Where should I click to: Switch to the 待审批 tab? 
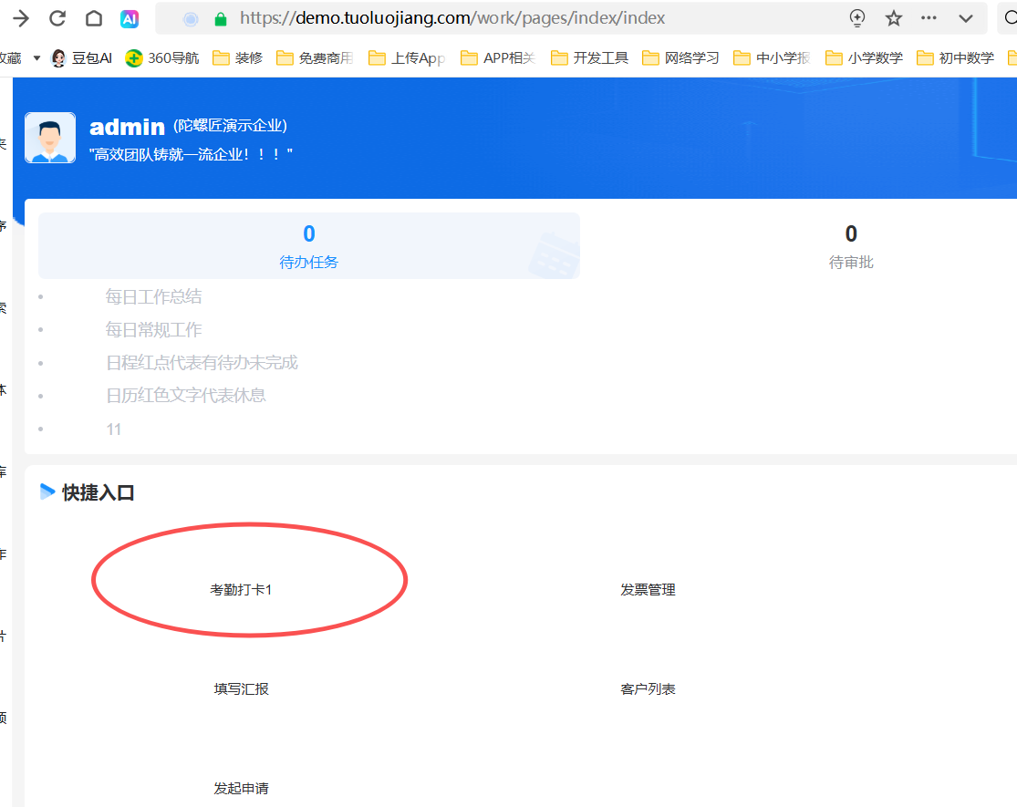(x=850, y=246)
